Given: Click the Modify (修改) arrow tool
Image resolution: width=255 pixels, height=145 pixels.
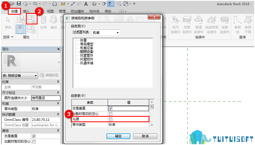Looking at the screenshot, I should [x=8, y=23].
